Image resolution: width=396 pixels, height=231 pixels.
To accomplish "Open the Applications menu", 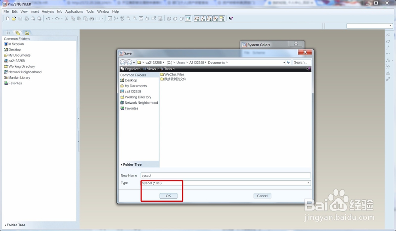I will (74, 11).
